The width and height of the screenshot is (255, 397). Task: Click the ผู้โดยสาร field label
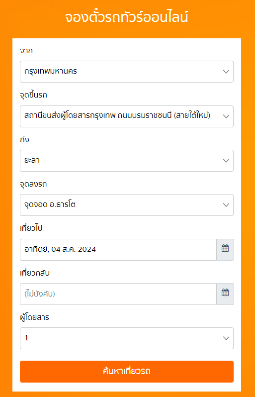click(34, 317)
